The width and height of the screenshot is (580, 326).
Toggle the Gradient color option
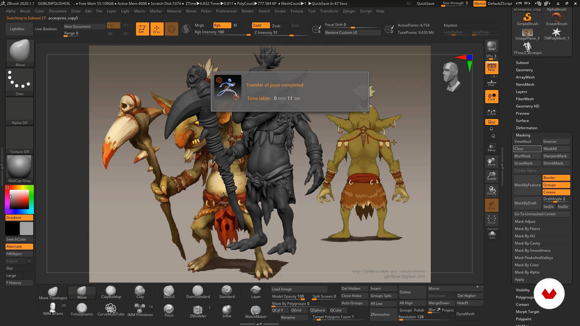pyautogui.click(x=19, y=218)
